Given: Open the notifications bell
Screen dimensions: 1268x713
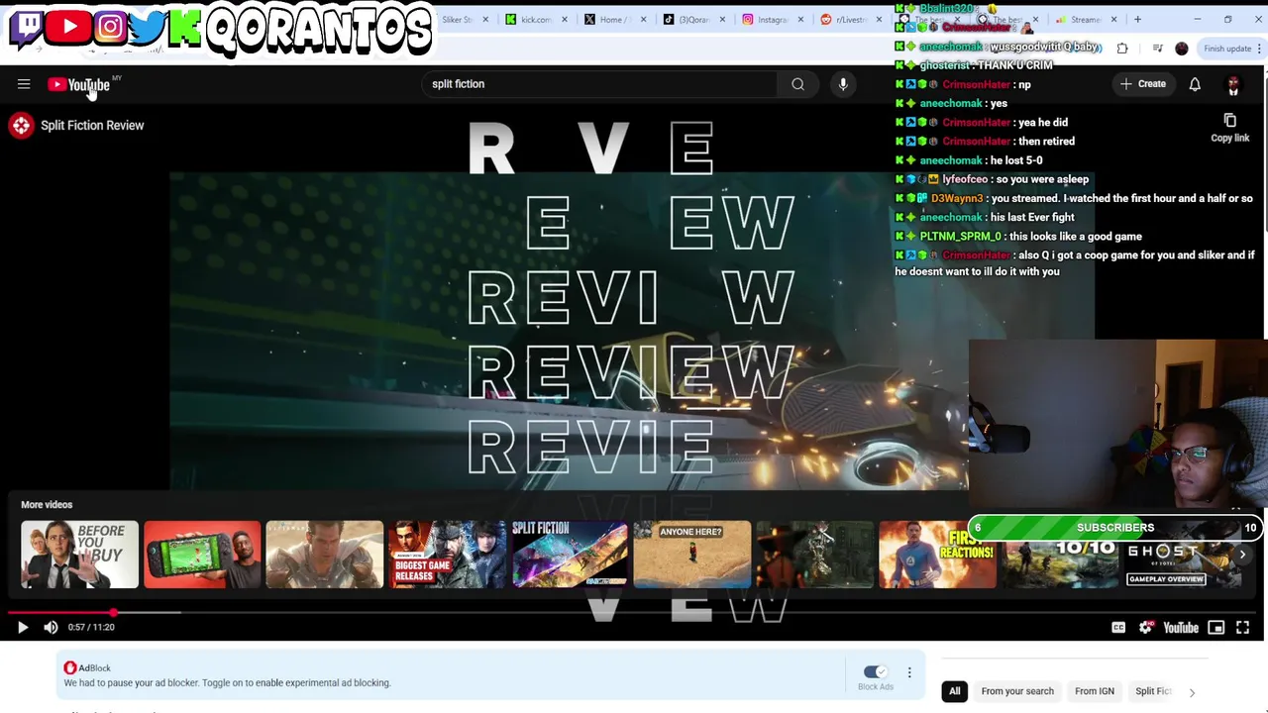Looking at the screenshot, I should click(x=1195, y=84).
